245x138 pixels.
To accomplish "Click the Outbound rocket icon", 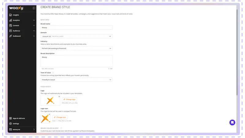I will click(10, 36).
